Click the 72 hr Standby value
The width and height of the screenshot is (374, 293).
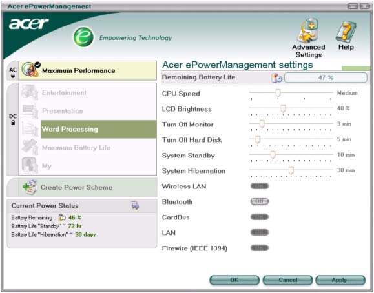pyautogui.click(x=75, y=226)
